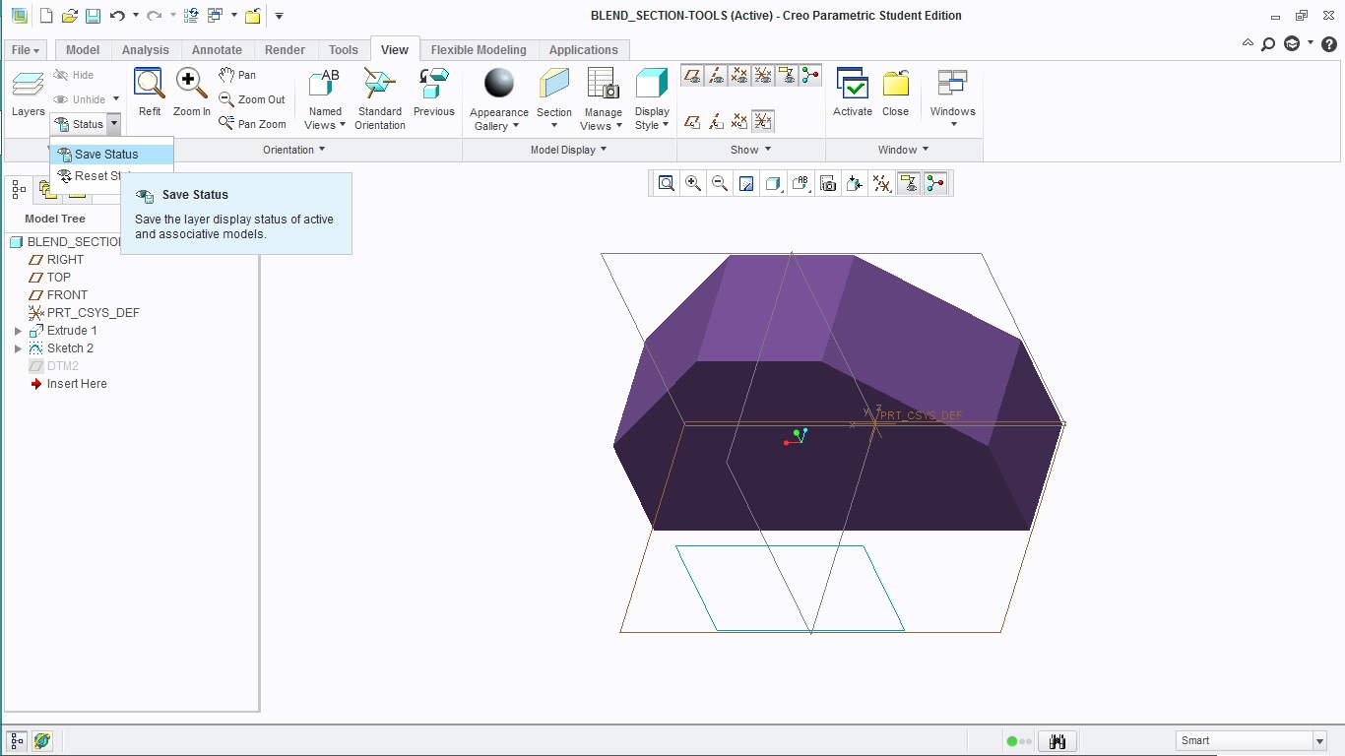Open the Status dropdown arrow
The height and width of the screenshot is (756, 1345).
point(114,124)
